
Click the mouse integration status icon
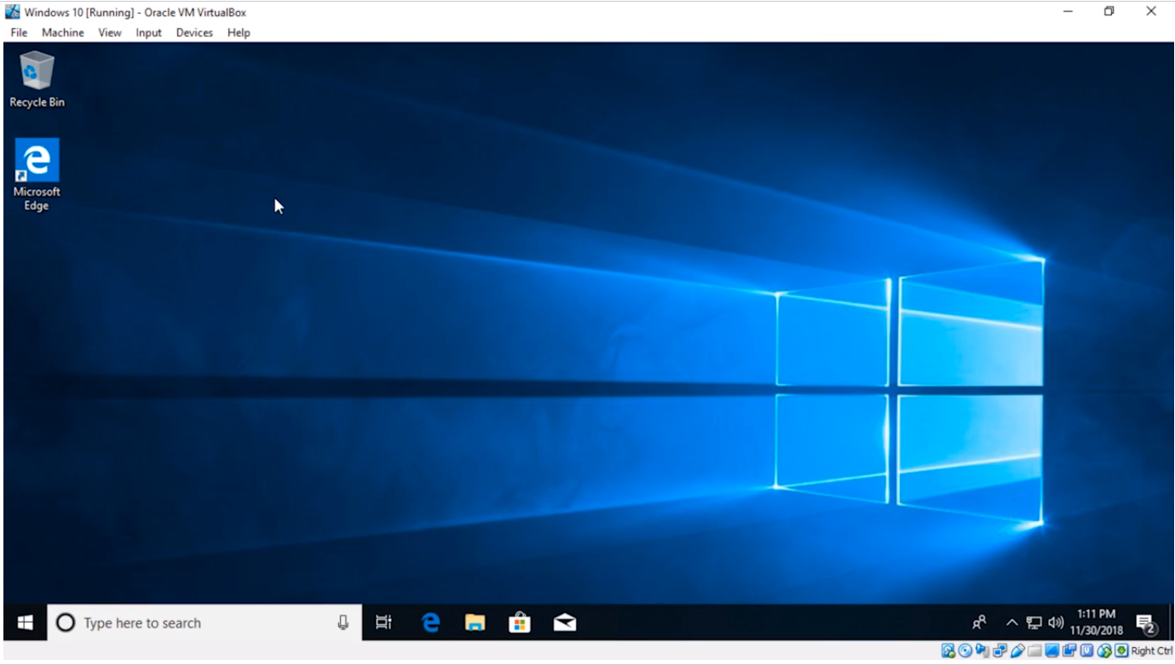click(x=1104, y=651)
